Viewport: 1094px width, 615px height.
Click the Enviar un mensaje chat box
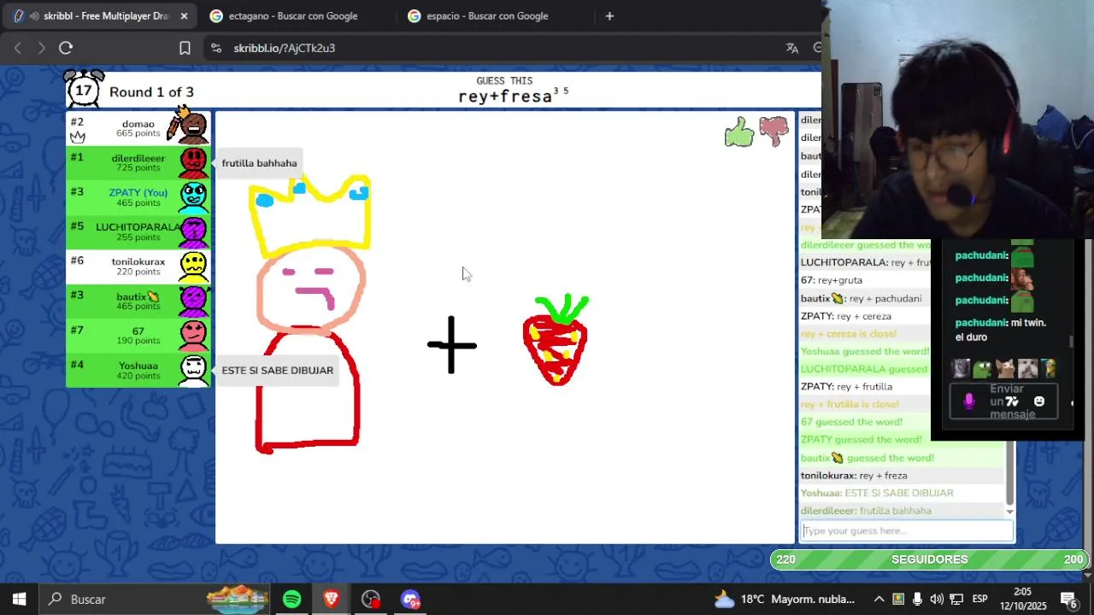click(x=1003, y=401)
